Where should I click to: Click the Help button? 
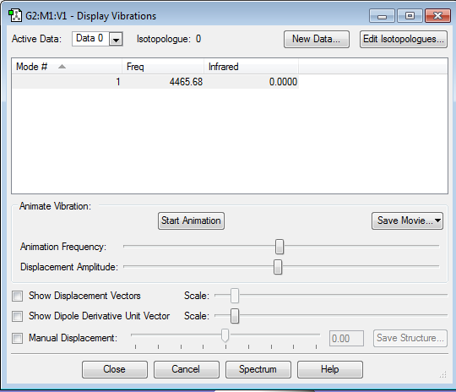point(330,369)
